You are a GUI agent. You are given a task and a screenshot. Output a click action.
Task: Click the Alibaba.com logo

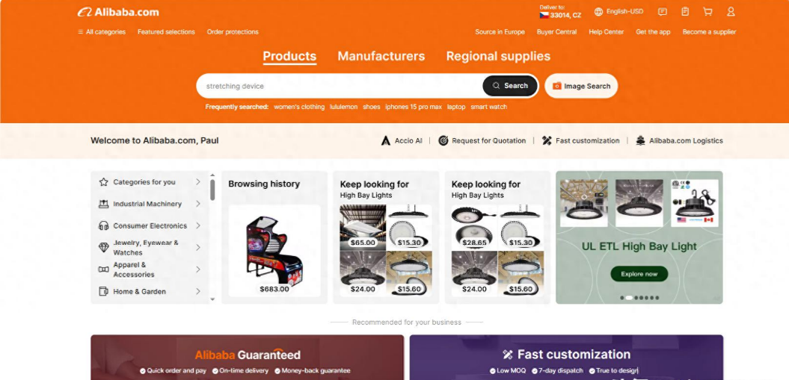click(118, 12)
